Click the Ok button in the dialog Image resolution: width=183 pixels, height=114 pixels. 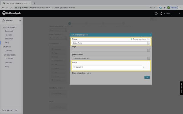coord(147,77)
